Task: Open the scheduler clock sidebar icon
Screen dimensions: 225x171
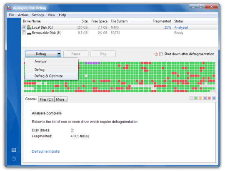Action: coord(14,159)
